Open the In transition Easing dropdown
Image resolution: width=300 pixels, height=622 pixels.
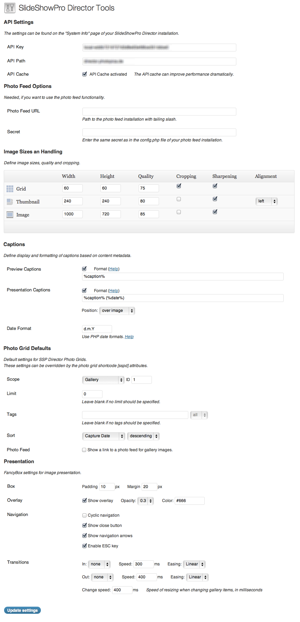click(x=194, y=564)
